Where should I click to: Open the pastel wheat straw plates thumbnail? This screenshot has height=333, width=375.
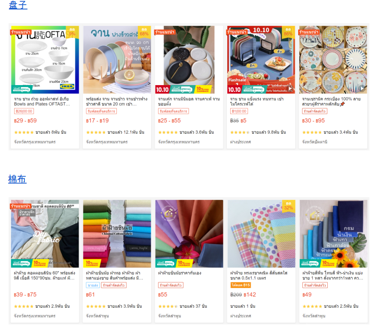(117, 60)
